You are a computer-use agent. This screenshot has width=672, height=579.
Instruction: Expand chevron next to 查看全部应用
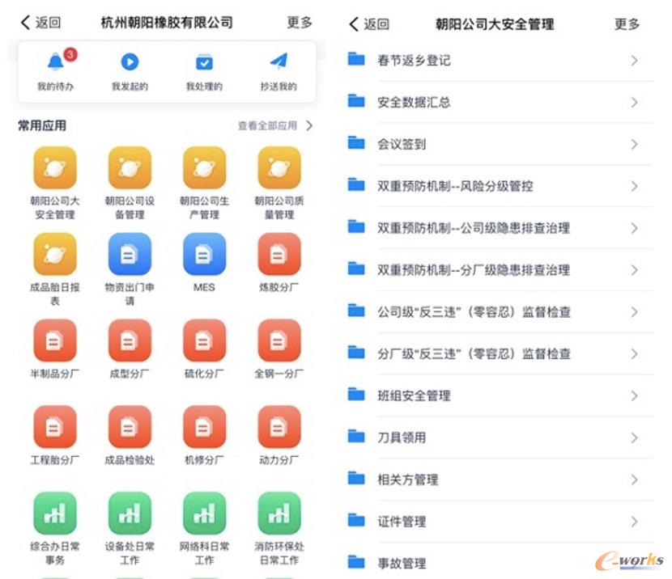tap(309, 126)
